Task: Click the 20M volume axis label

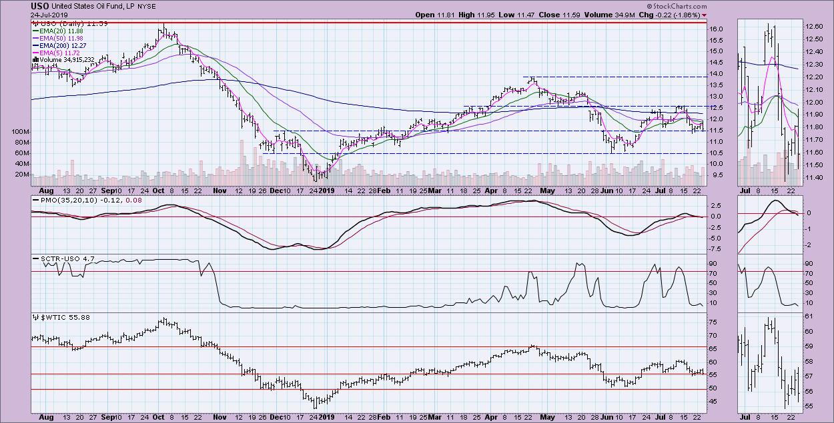Action: coord(22,175)
